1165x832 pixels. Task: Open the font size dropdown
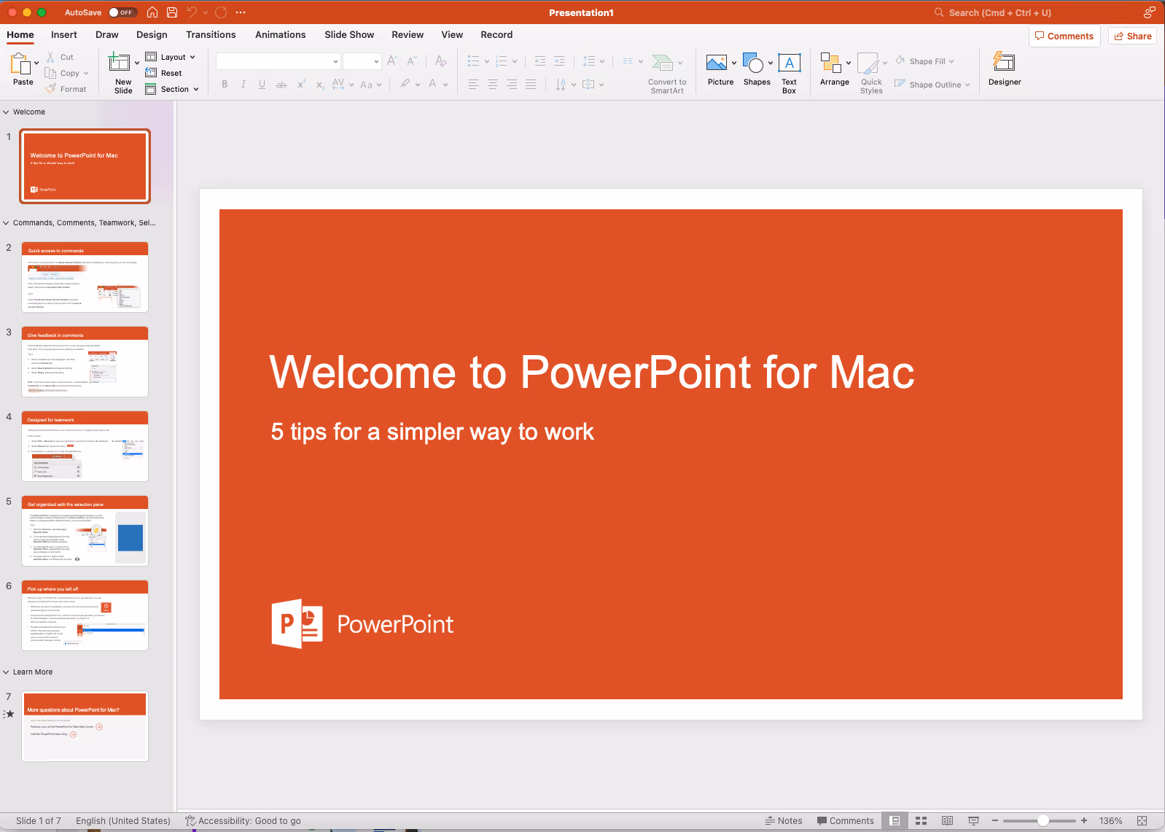click(x=376, y=61)
